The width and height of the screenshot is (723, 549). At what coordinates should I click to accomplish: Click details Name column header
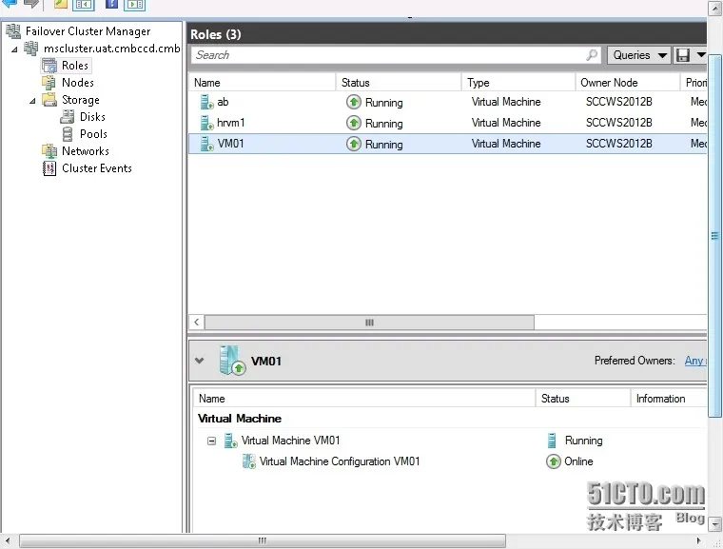point(363,399)
